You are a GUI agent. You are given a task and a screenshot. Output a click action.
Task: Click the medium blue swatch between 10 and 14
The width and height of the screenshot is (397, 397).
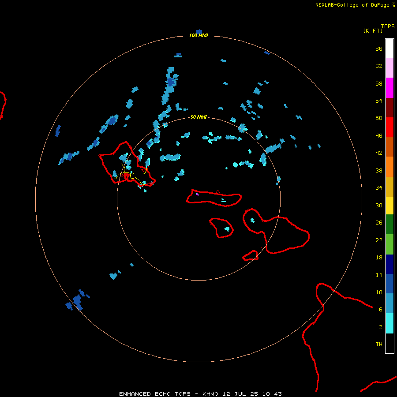(390, 284)
